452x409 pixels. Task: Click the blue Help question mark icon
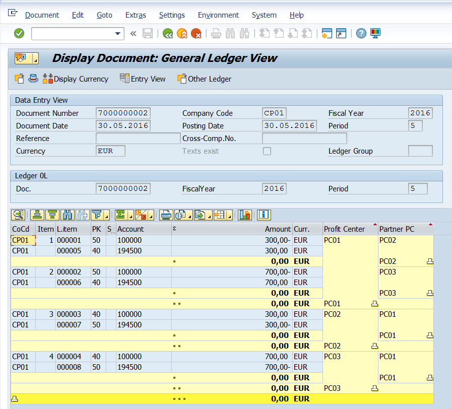pos(361,33)
